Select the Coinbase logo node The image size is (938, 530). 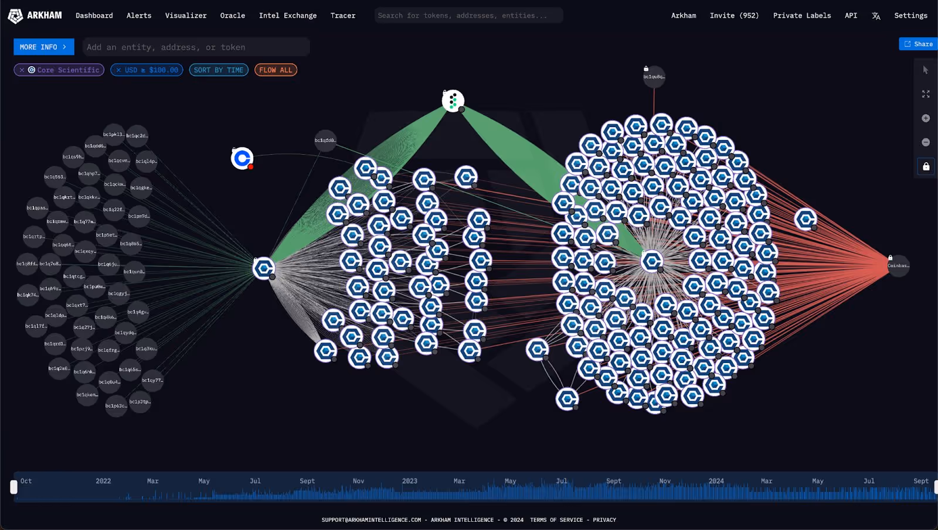click(242, 158)
